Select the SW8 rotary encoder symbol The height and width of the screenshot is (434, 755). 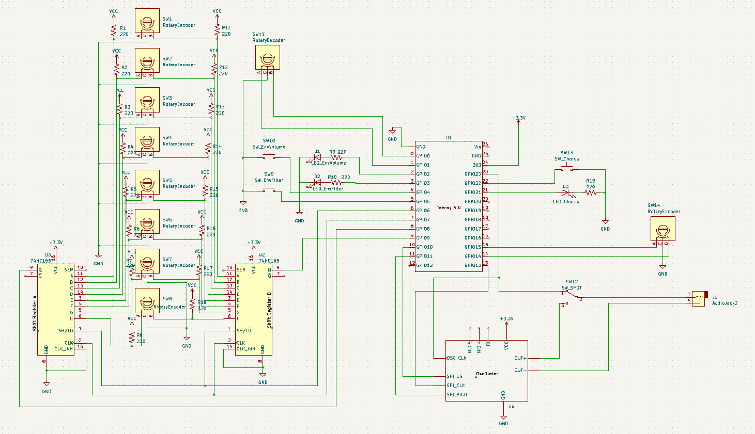[x=147, y=301]
